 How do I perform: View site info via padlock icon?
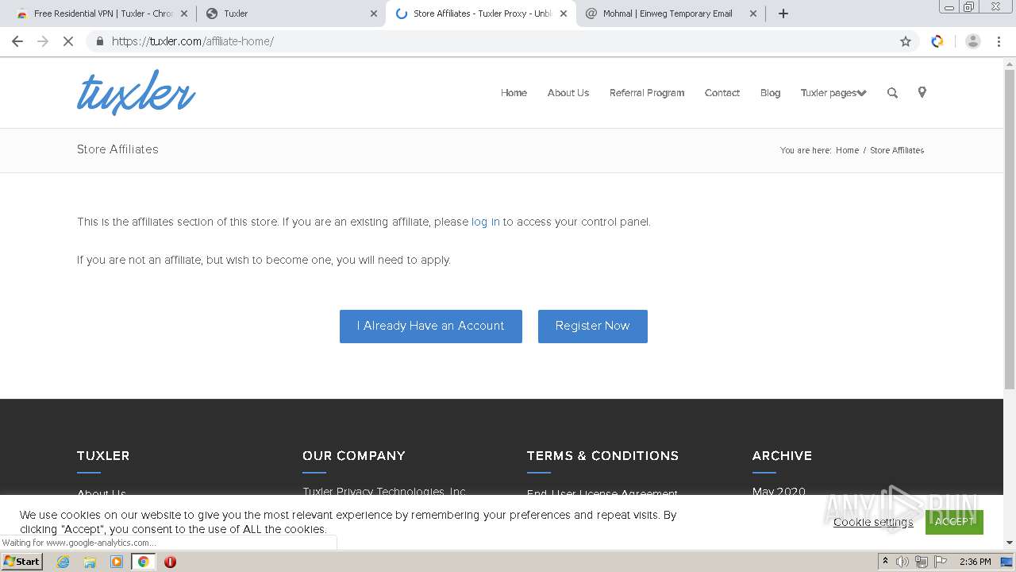(99, 41)
